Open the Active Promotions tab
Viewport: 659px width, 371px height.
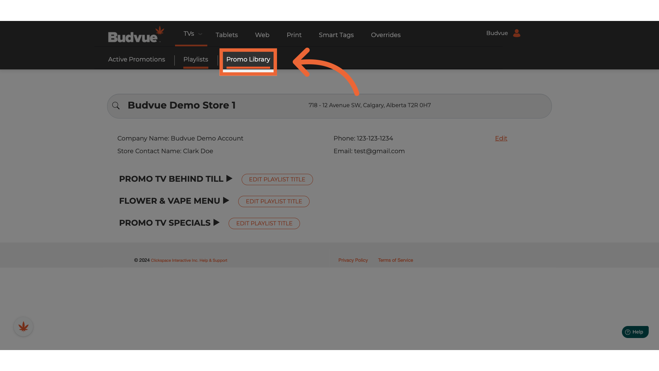tap(137, 59)
